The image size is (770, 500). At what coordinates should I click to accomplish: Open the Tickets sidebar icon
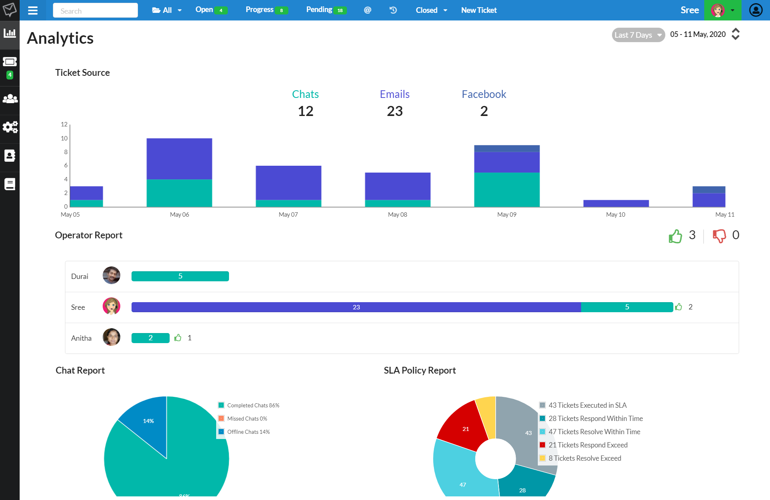click(x=10, y=62)
